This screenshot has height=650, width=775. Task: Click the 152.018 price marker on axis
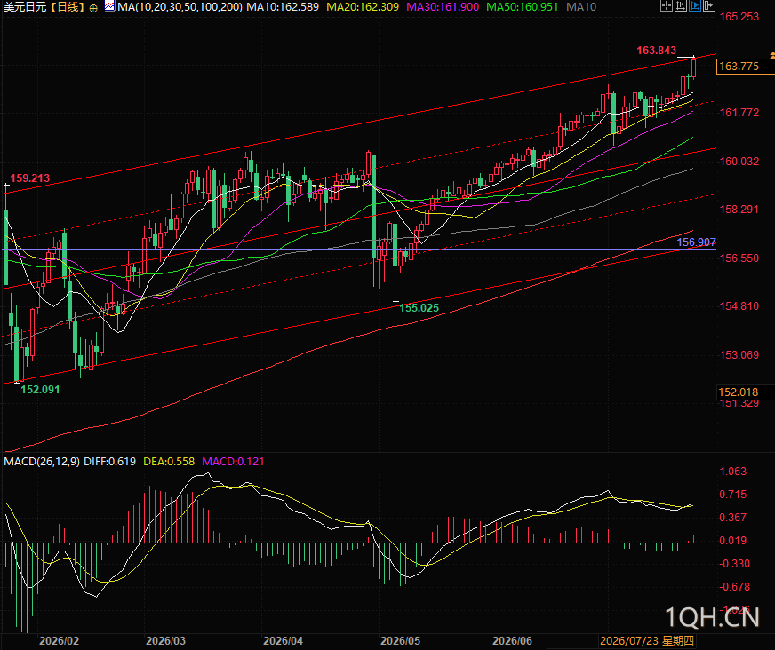(746, 392)
